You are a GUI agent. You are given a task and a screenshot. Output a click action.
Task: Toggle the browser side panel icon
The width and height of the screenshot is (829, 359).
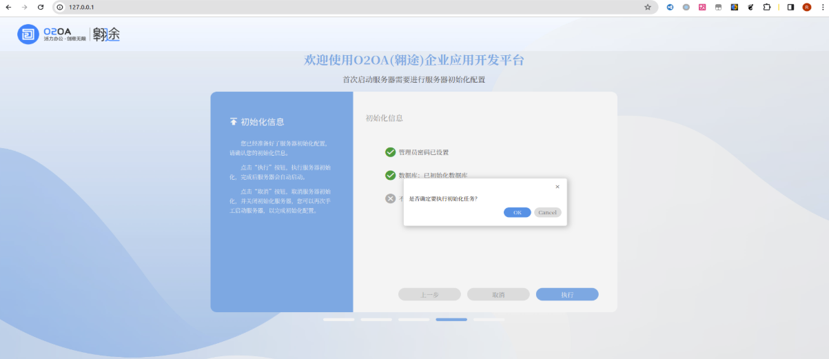coord(790,7)
